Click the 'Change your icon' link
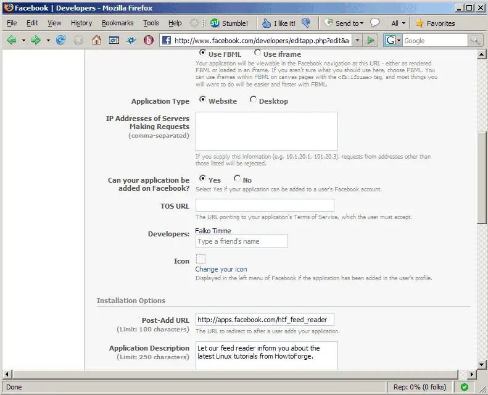The width and height of the screenshot is (488, 395). tap(221, 269)
